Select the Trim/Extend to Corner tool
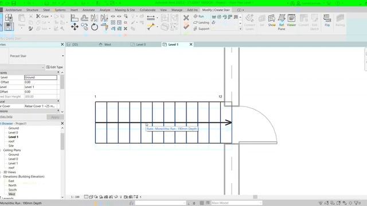This screenshot has width=367, height=206. pos(104,27)
